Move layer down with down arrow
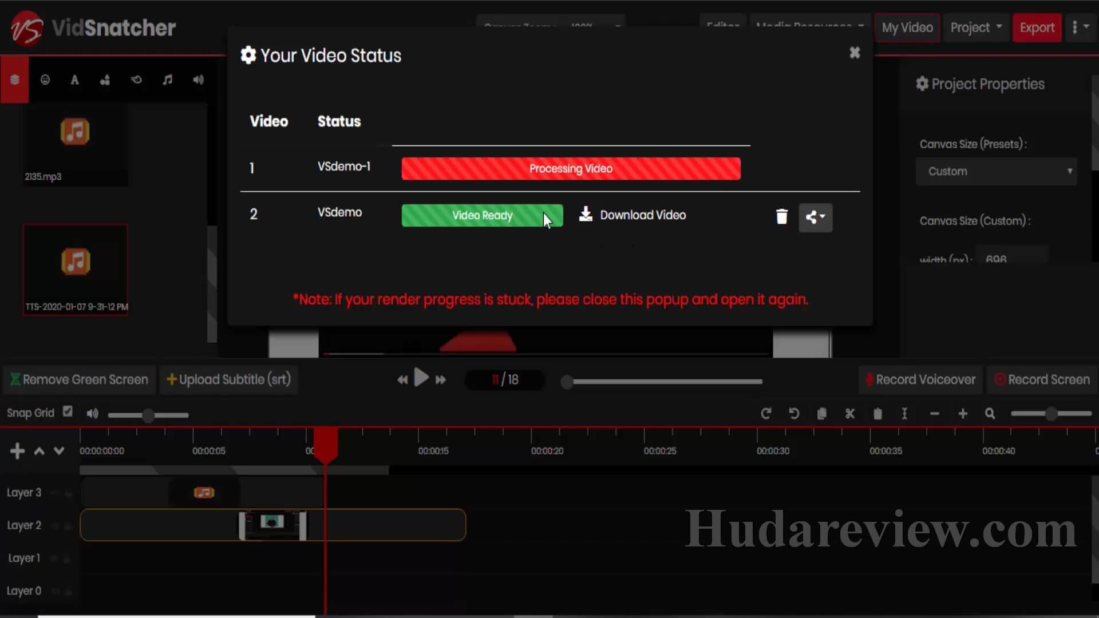The width and height of the screenshot is (1099, 618). tap(59, 451)
